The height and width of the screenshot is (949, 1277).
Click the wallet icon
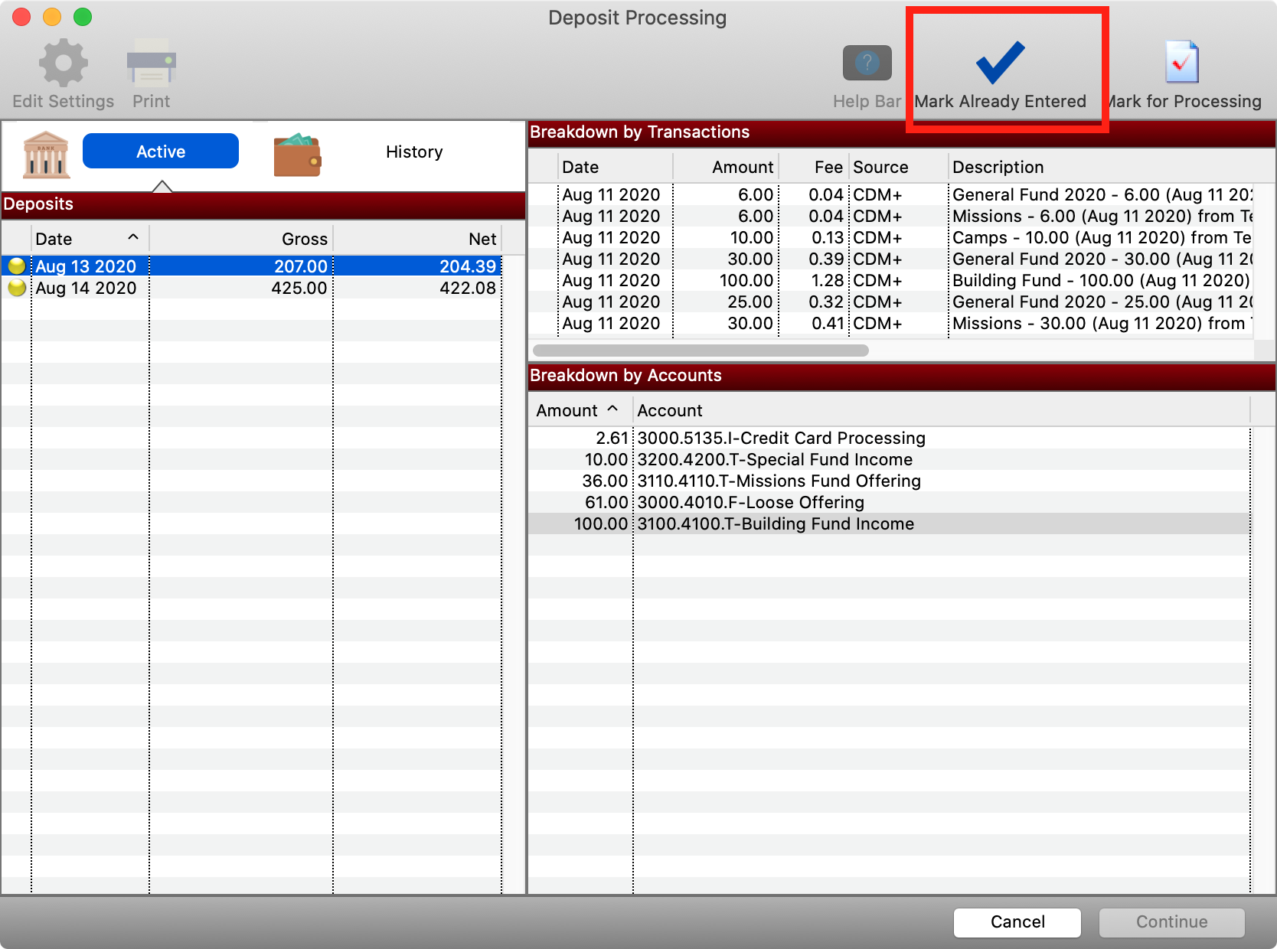point(297,155)
